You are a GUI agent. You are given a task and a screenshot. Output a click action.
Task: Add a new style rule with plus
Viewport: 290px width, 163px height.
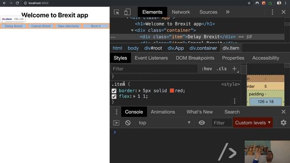click(x=235, y=69)
